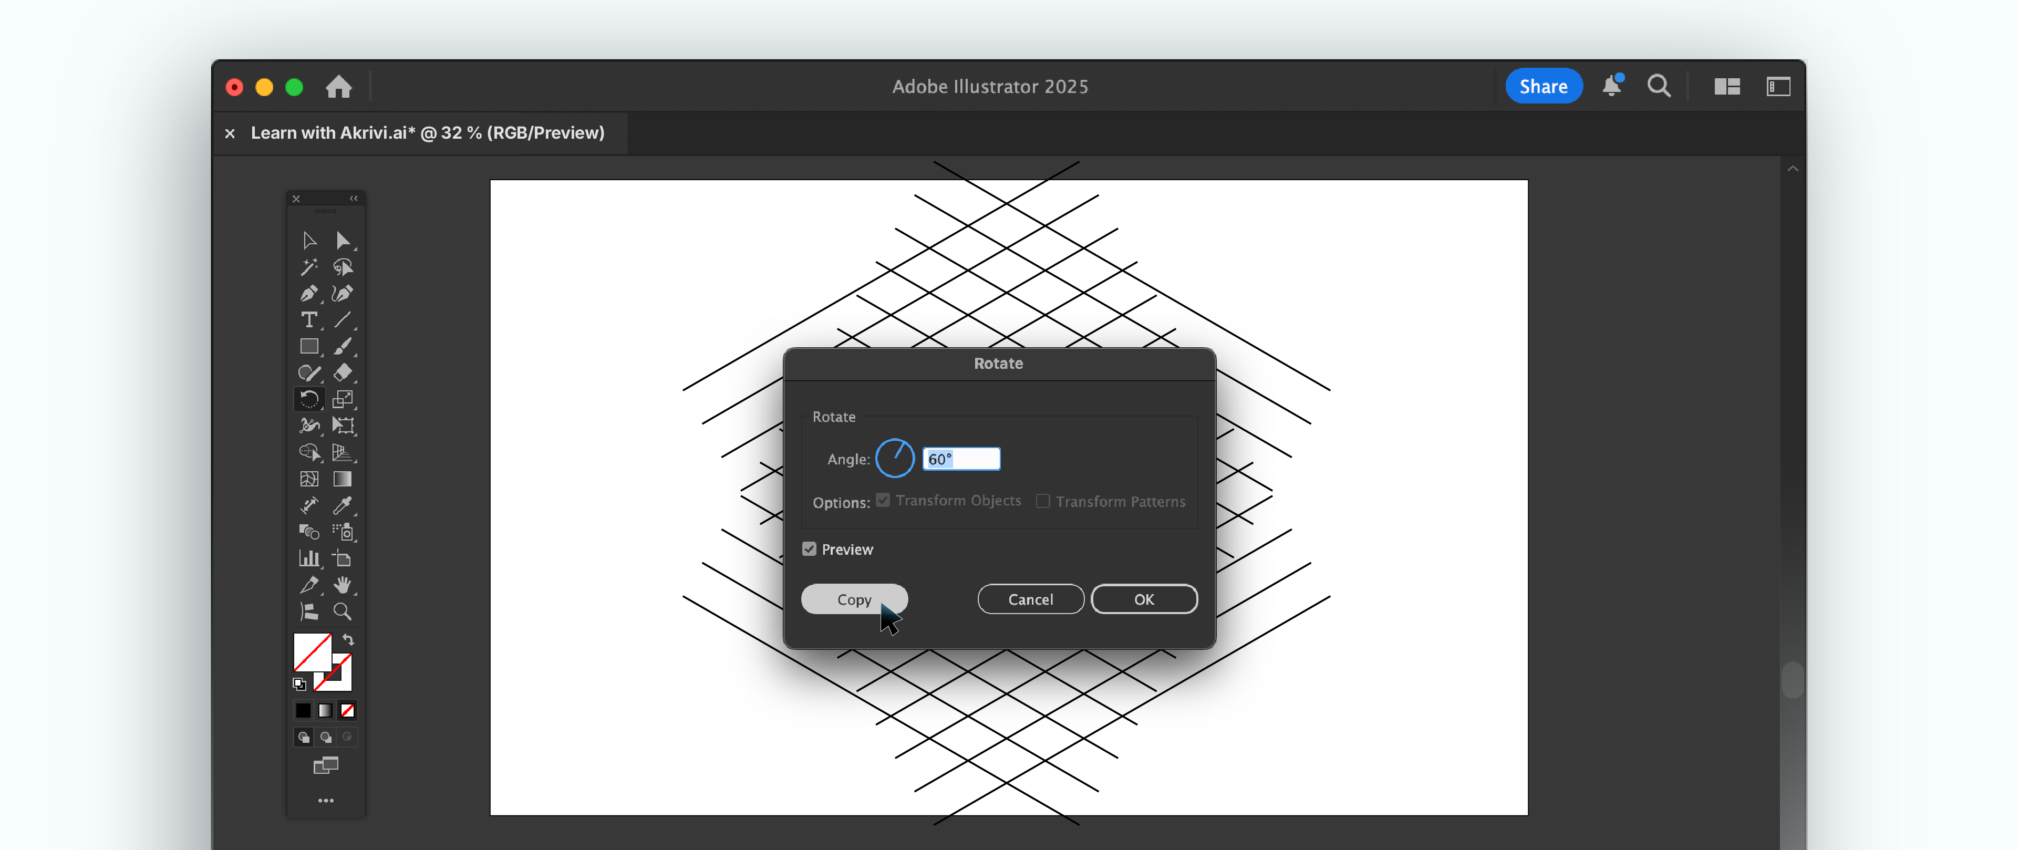Screen dimensions: 2018x850
Task: Open the Change Screen Mode button
Action: click(326, 764)
